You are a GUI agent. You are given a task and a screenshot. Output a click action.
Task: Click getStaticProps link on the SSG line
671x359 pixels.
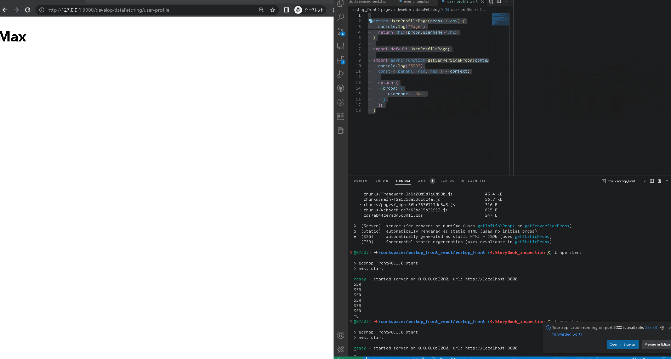point(532,237)
